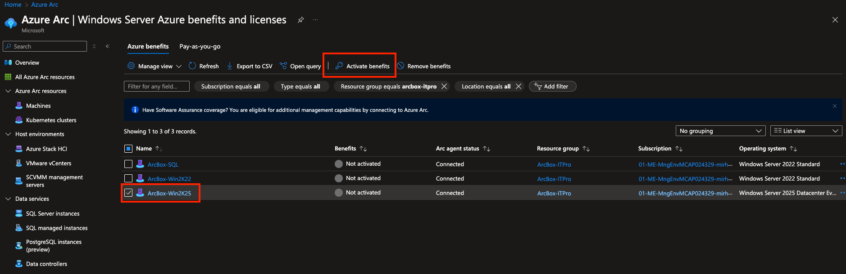Sort by Subscription column
846x274 pixels.
point(660,148)
